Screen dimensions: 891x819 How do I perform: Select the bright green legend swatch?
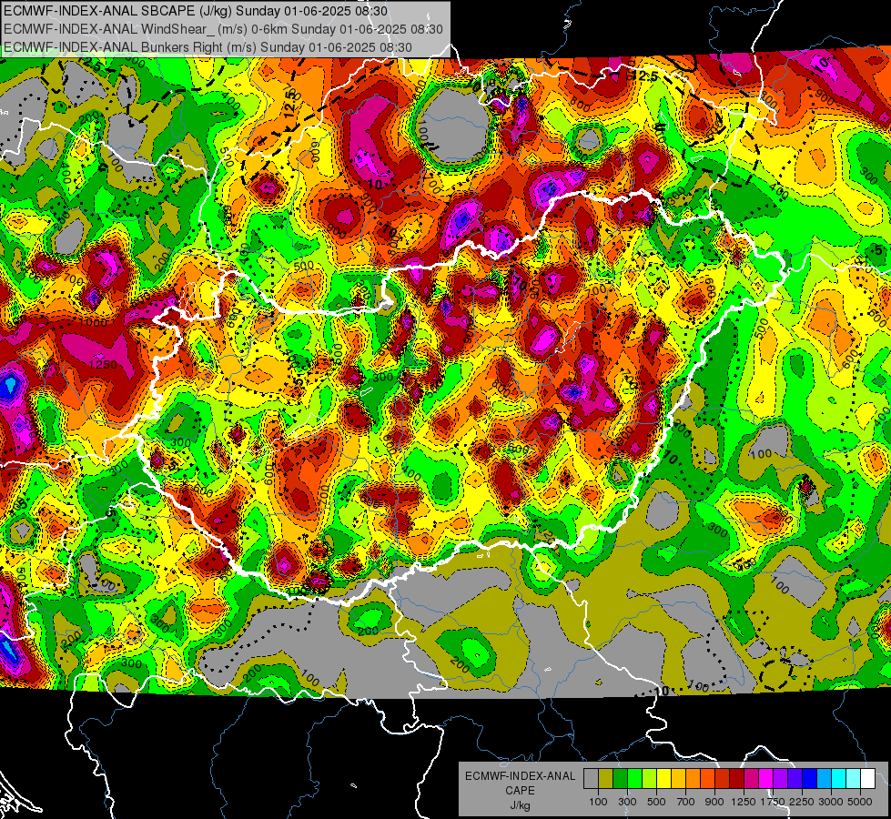[634, 778]
